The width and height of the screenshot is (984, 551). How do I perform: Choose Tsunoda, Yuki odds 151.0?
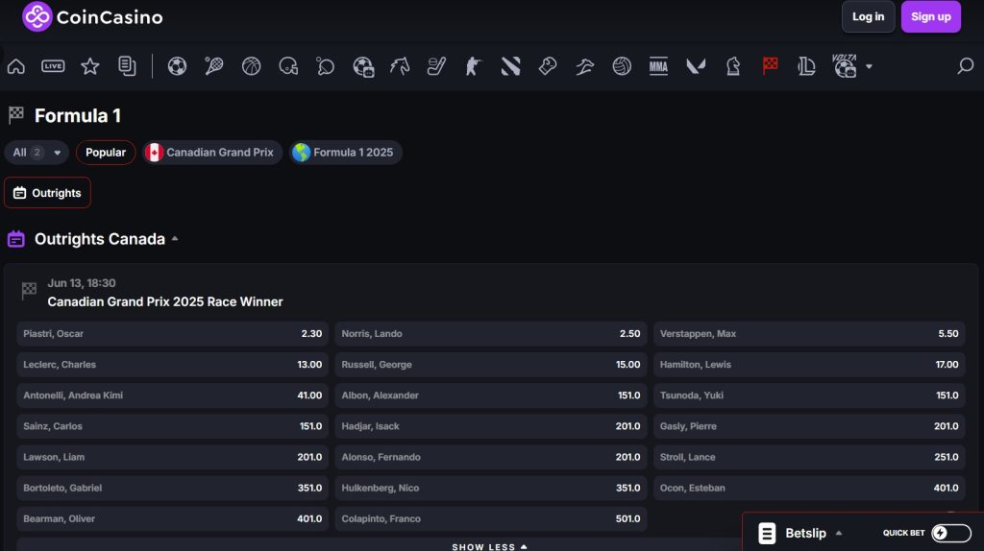[809, 395]
